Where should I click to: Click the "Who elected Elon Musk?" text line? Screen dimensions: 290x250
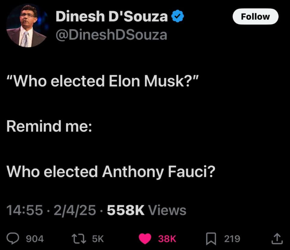coord(103,81)
